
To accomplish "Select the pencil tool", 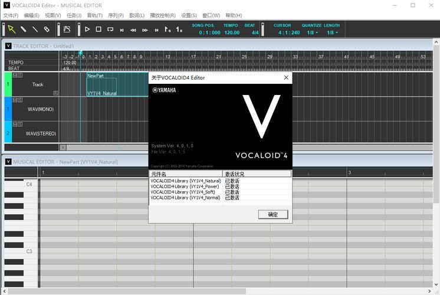I will click(x=24, y=29).
